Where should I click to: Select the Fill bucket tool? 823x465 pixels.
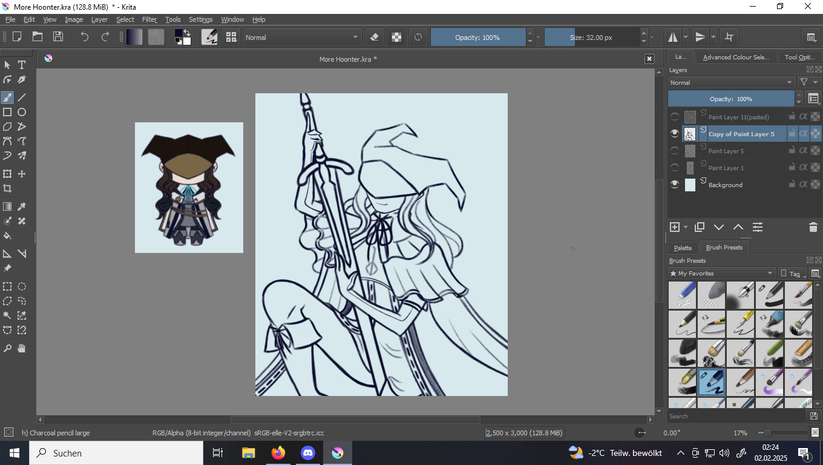pos(7,236)
